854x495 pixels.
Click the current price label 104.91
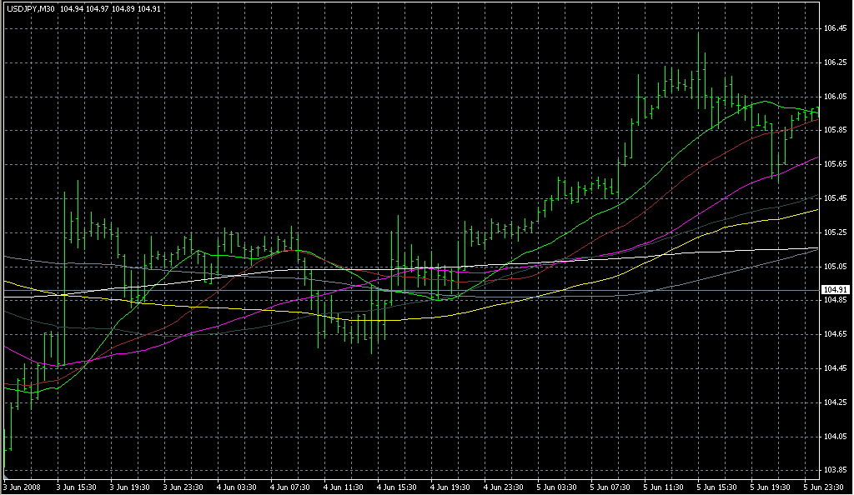835,289
